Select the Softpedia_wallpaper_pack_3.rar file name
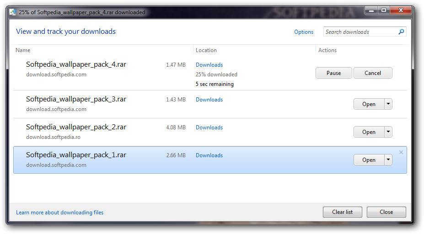This screenshot has width=424, height=234. pyautogui.click(x=76, y=99)
